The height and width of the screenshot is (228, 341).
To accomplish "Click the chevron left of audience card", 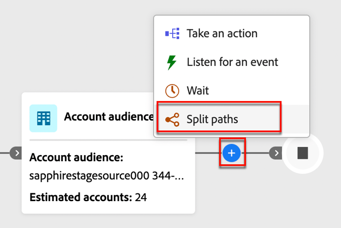I will [x=17, y=153].
